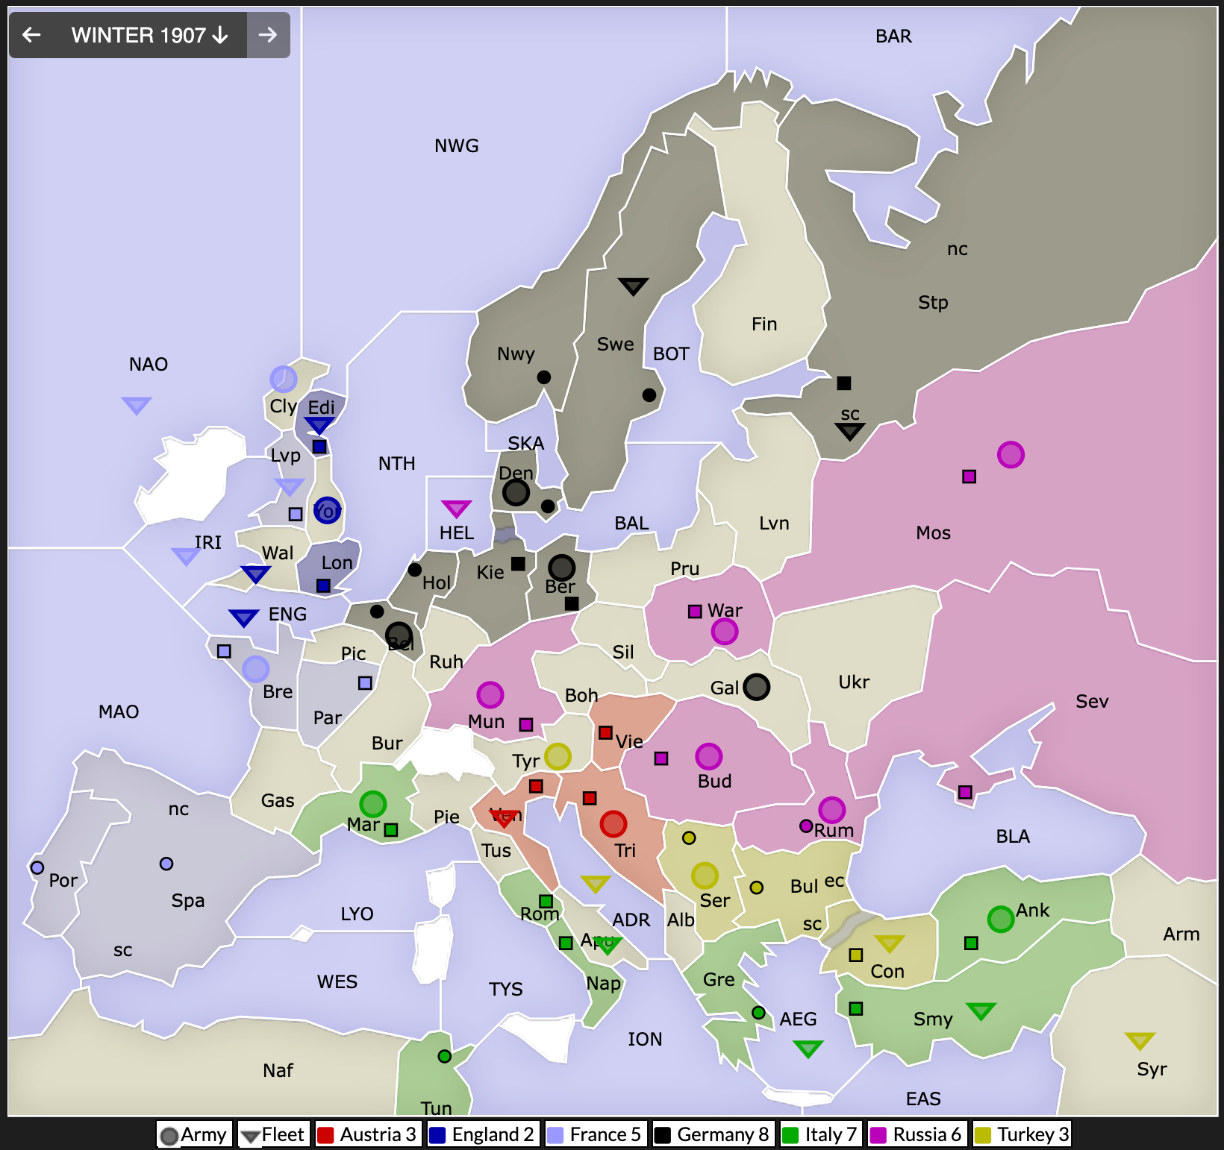Click the Moscow supply center square

pyautogui.click(x=969, y=477)
